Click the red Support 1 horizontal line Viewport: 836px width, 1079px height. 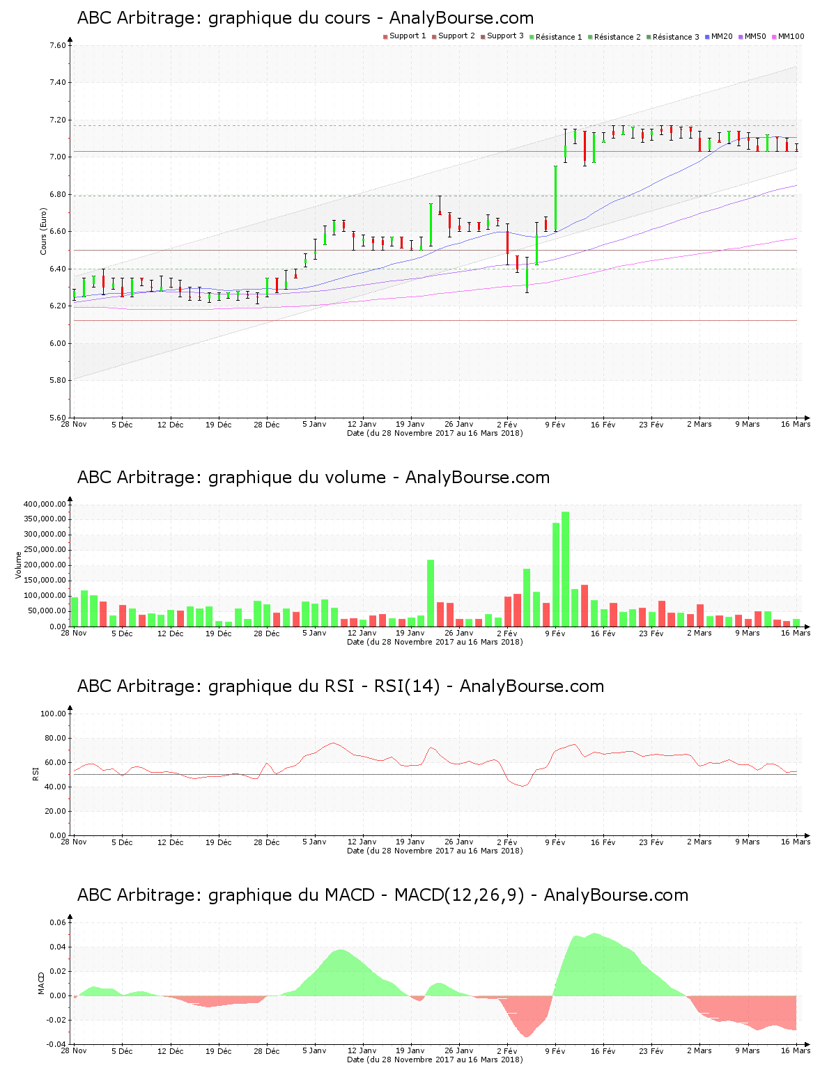(x=435, y=321)
